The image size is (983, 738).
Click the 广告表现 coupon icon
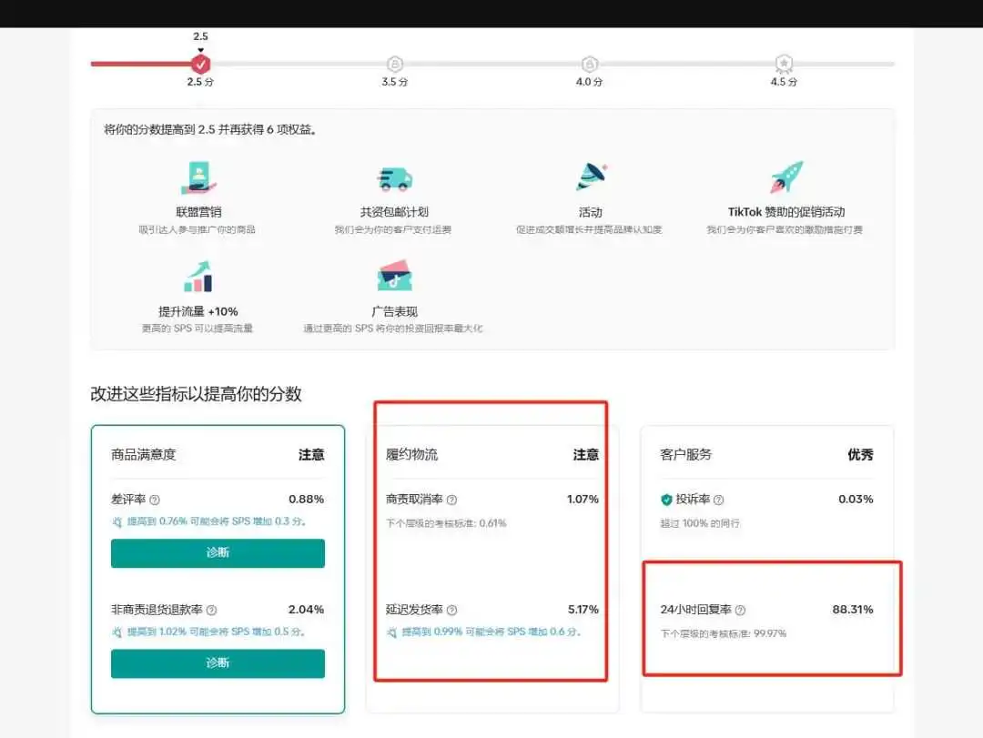(395, 276)
